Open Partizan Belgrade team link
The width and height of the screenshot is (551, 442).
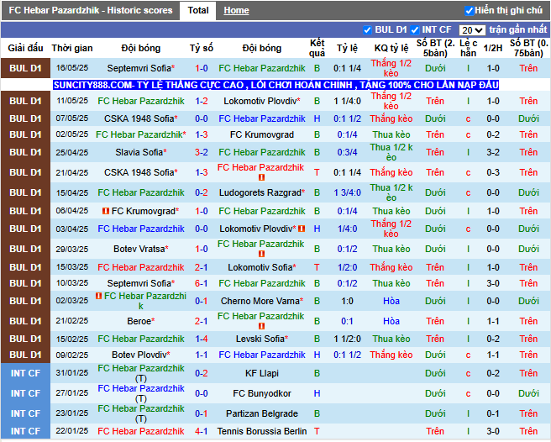[262, 414]
